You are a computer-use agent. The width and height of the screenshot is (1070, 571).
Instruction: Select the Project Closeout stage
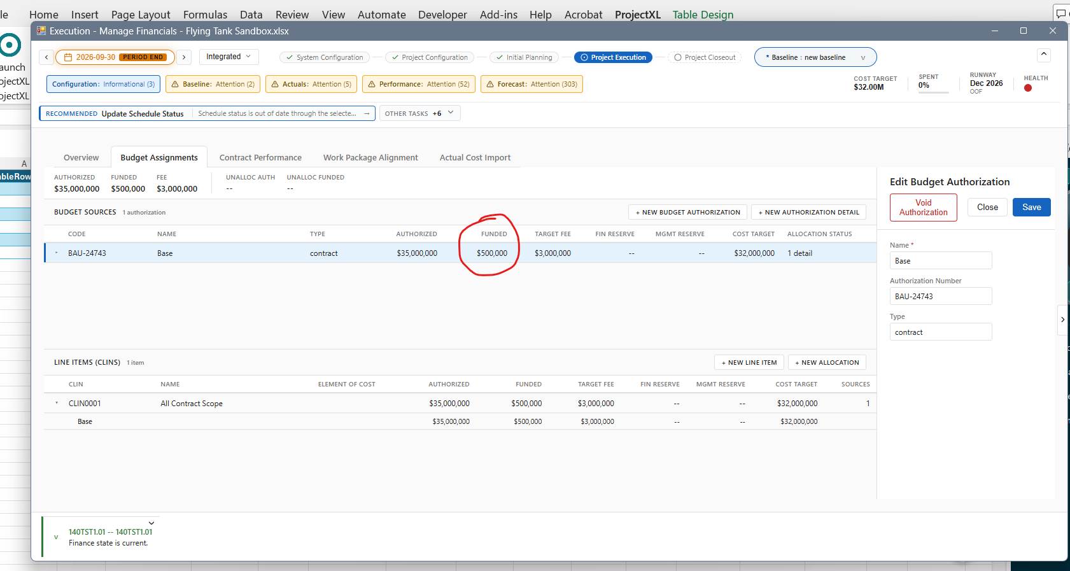tap(705, 57)
